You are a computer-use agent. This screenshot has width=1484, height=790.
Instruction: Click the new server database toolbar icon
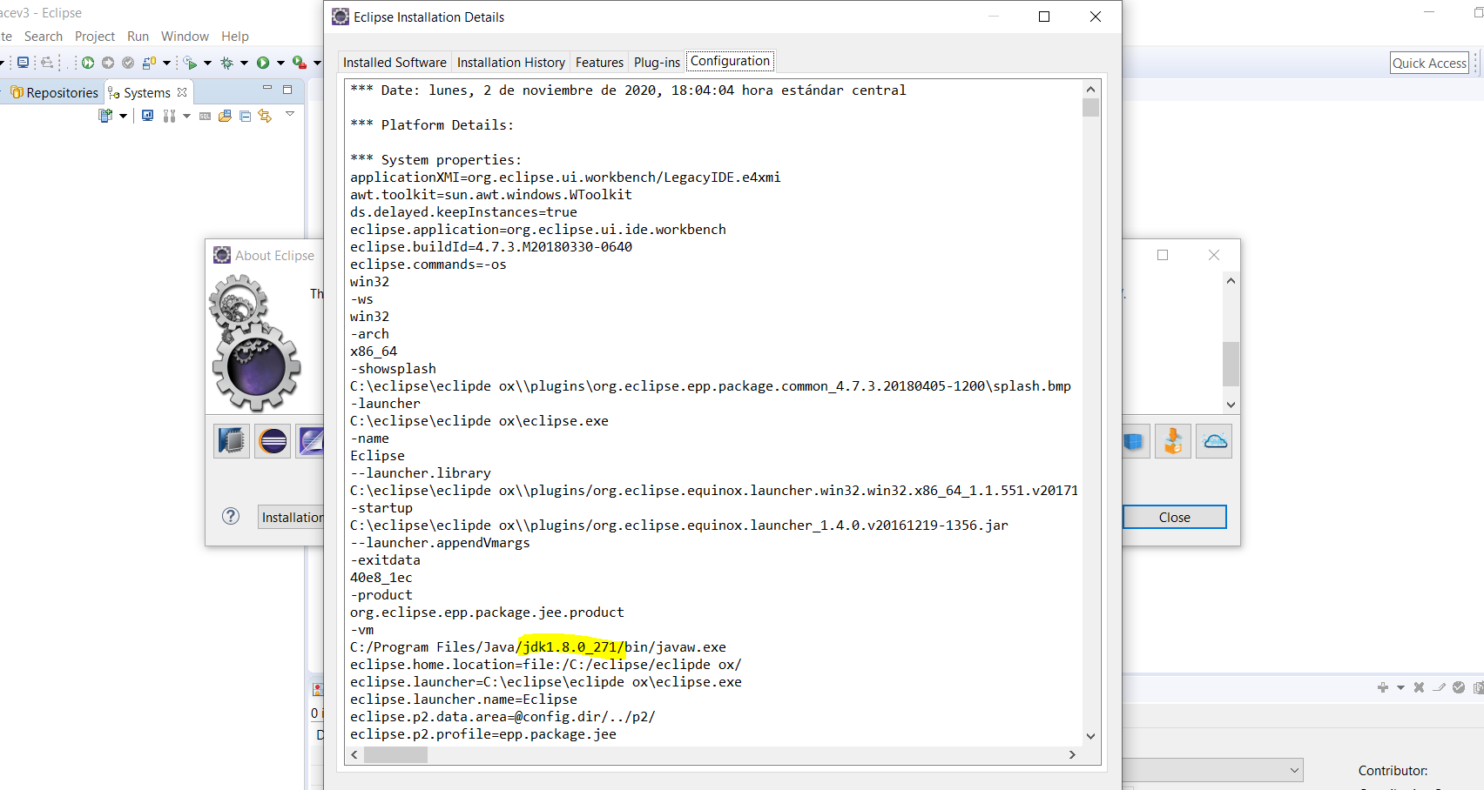[x=149, y=63]
